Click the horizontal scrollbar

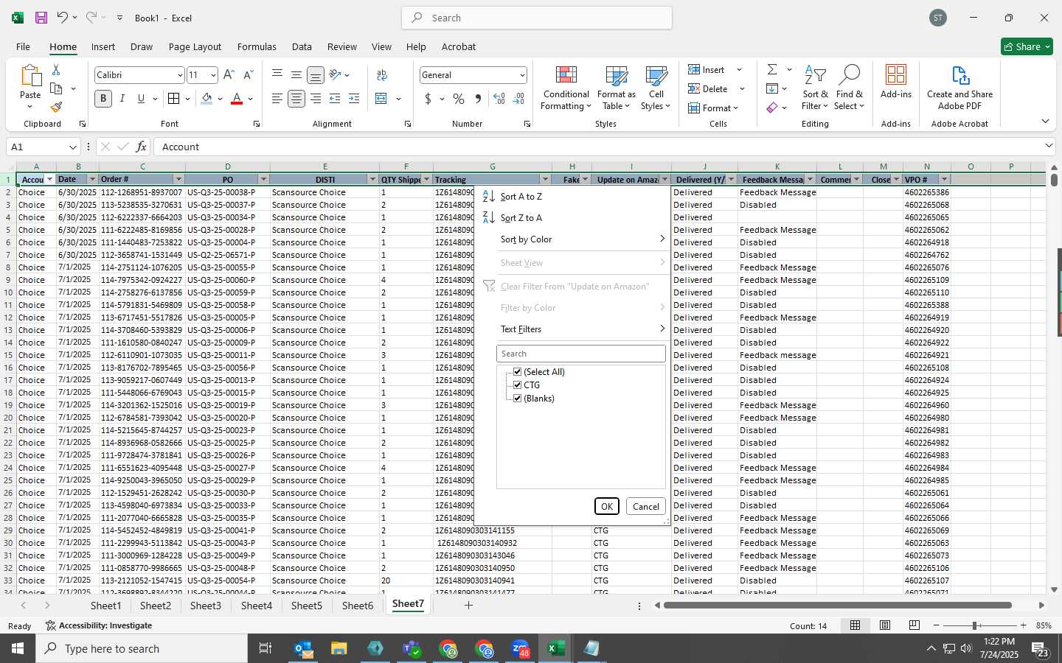tap(838, 606)
